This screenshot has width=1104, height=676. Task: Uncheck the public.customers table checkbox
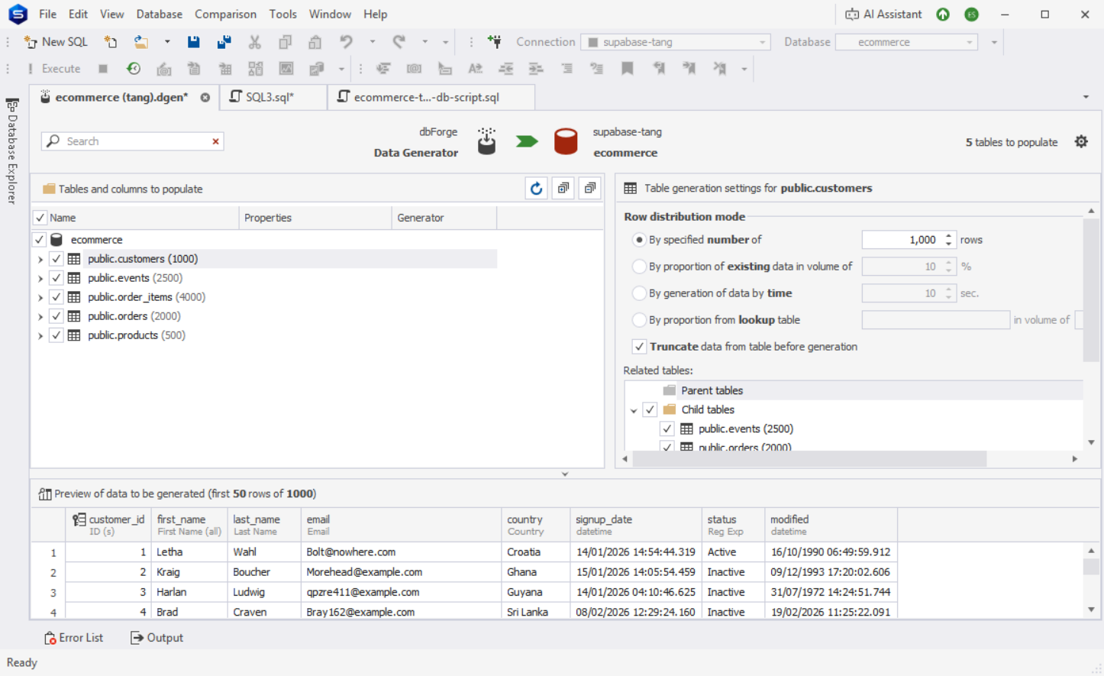pyautogui.click(x=56, y=259)
